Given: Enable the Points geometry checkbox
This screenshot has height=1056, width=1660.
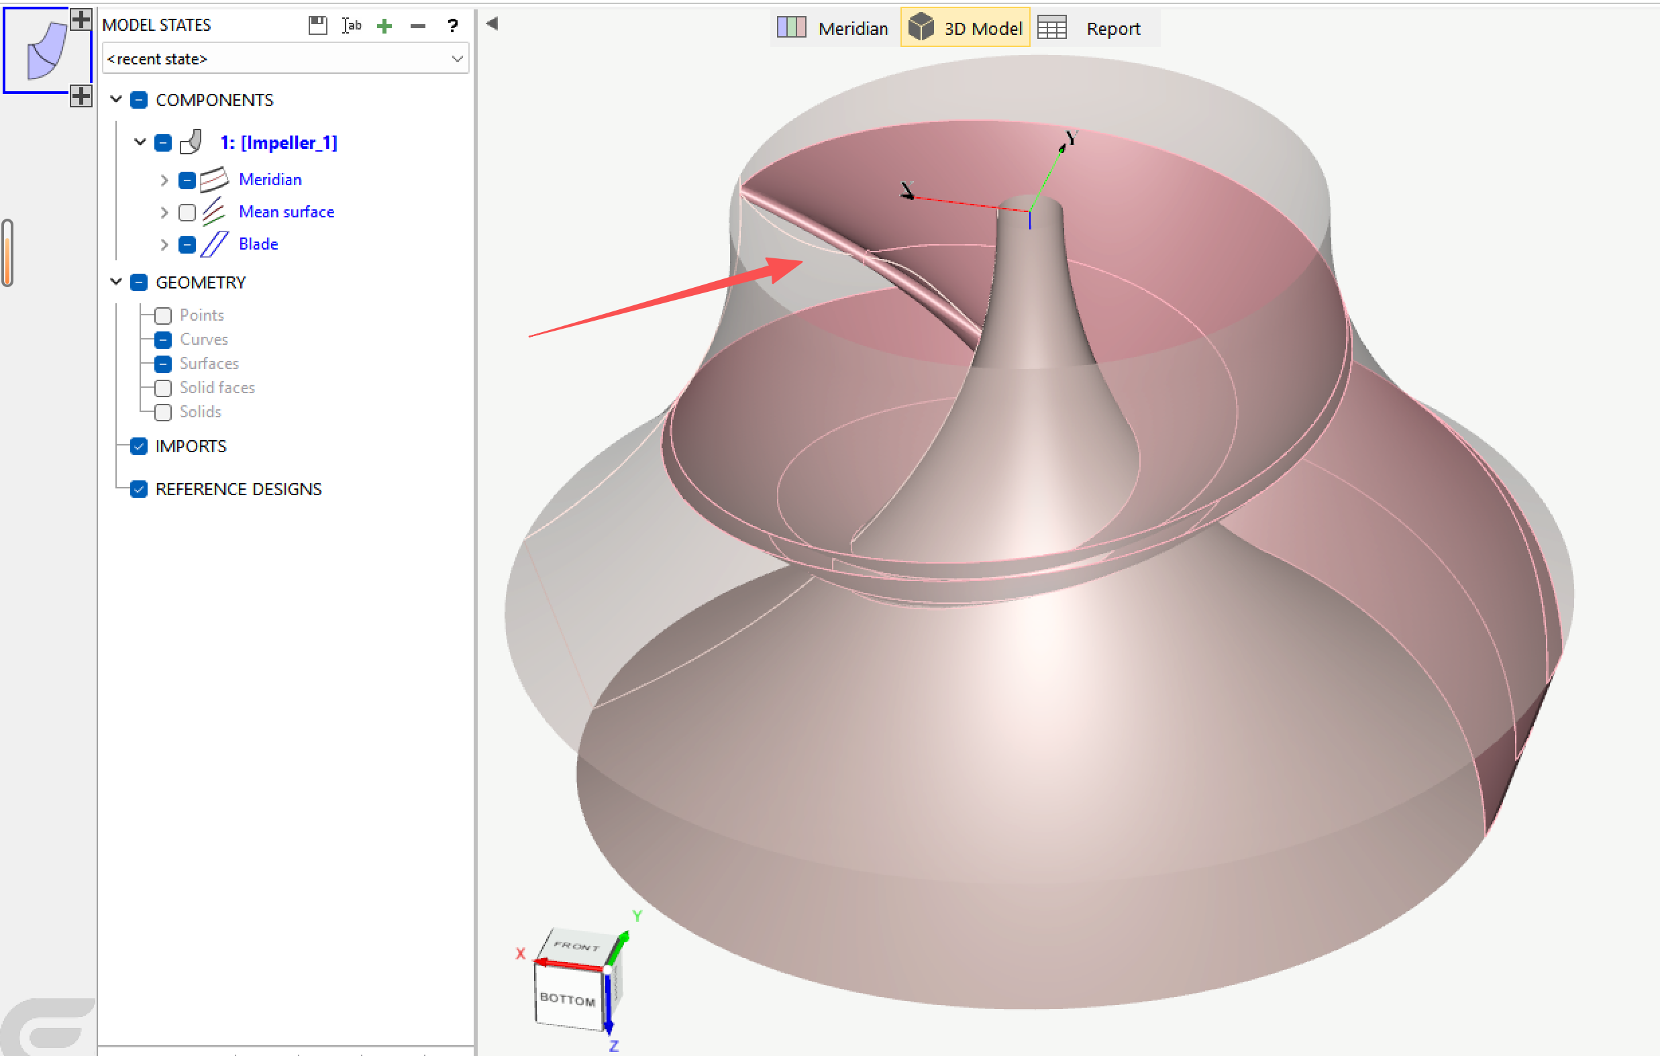Looking at the screenshot, I should tap(163, 316).
